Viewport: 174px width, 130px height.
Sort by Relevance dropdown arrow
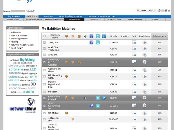pos(165,36)
